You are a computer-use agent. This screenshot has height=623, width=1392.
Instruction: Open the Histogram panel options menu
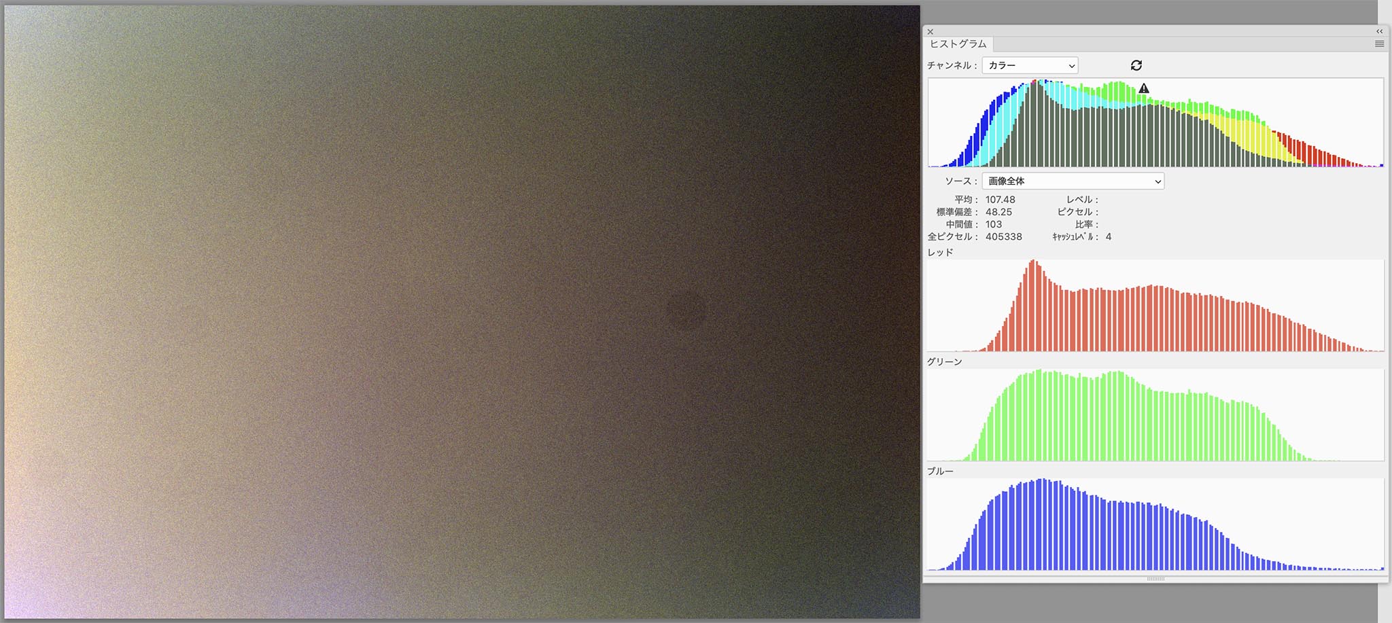click(1379, 43)
